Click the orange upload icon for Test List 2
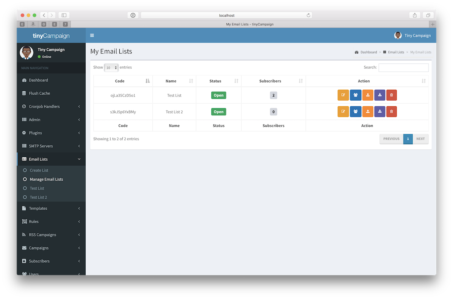The width and height of the screenshot is (453, 299). coord(368,112)
